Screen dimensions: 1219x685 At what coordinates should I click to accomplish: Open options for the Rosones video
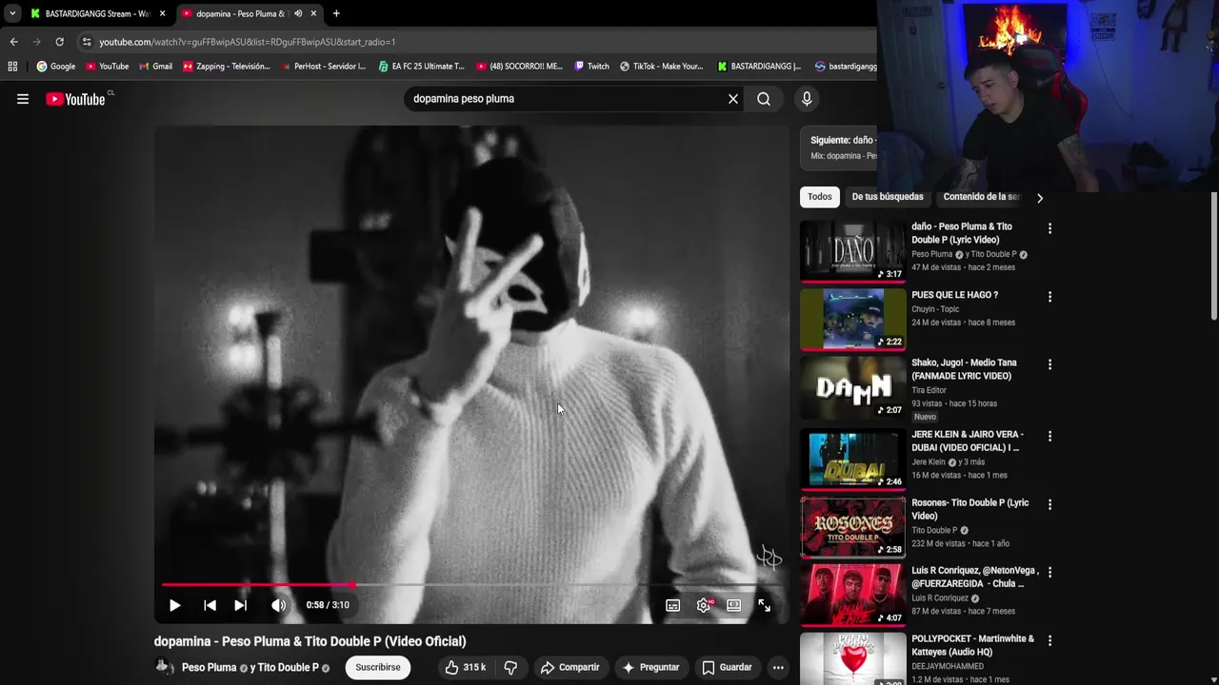1049,504
